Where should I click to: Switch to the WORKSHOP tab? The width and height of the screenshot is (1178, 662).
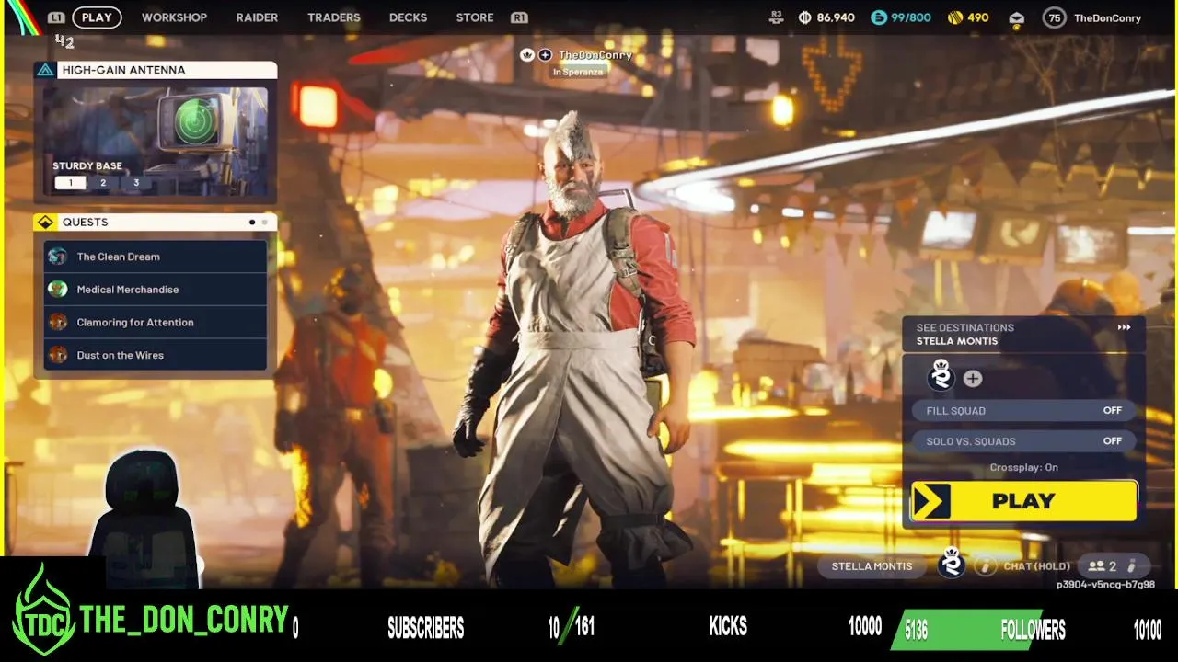pos(174,17)
